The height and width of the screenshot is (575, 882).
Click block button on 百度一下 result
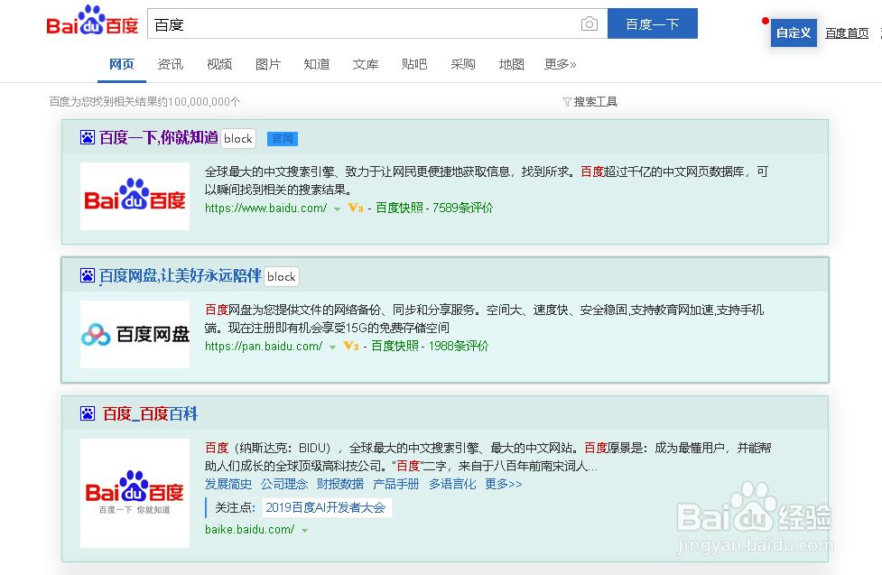point(238,138)
